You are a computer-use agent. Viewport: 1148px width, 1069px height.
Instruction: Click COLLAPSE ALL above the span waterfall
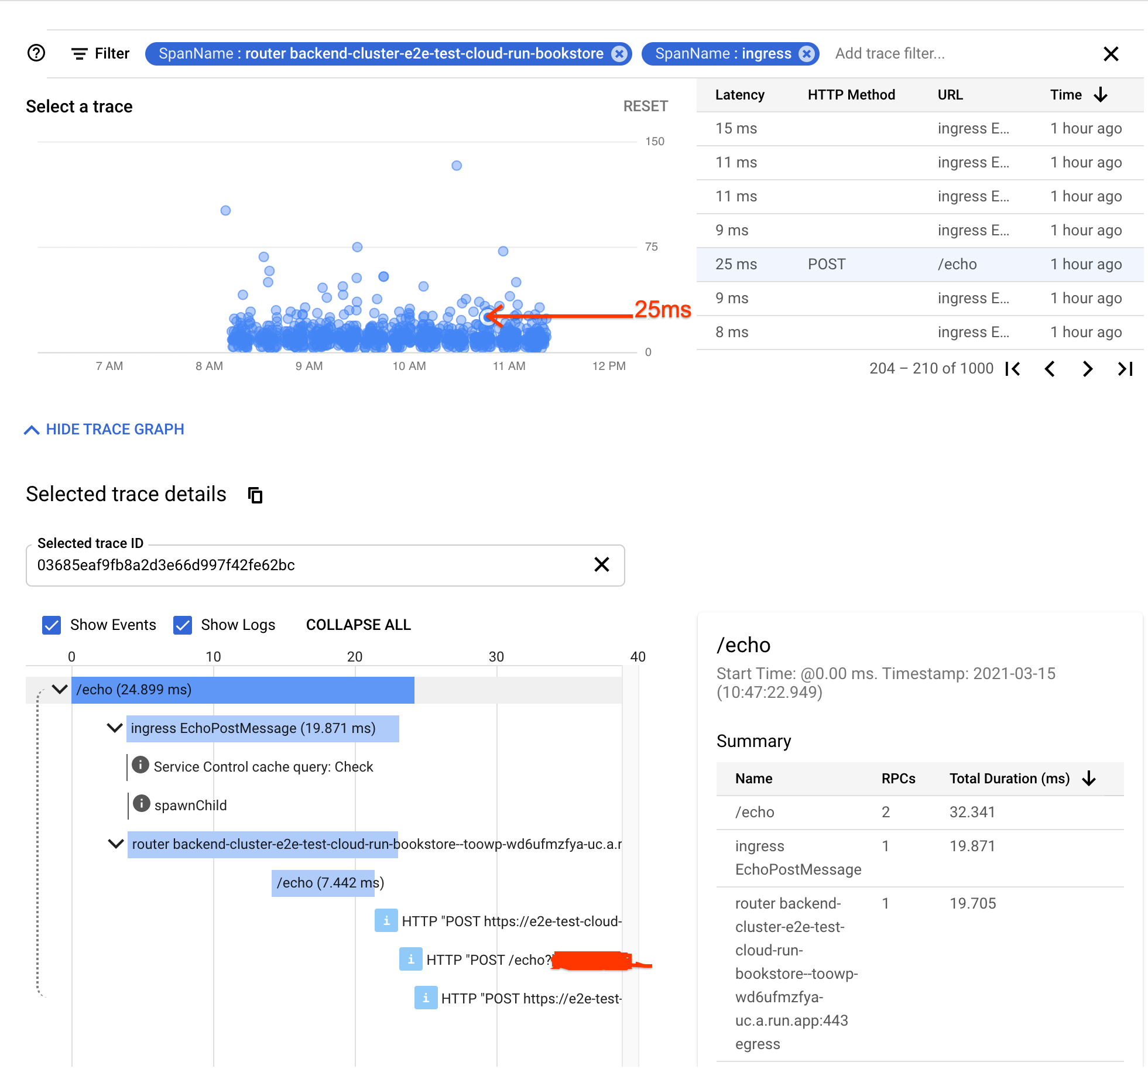(358, 625)
